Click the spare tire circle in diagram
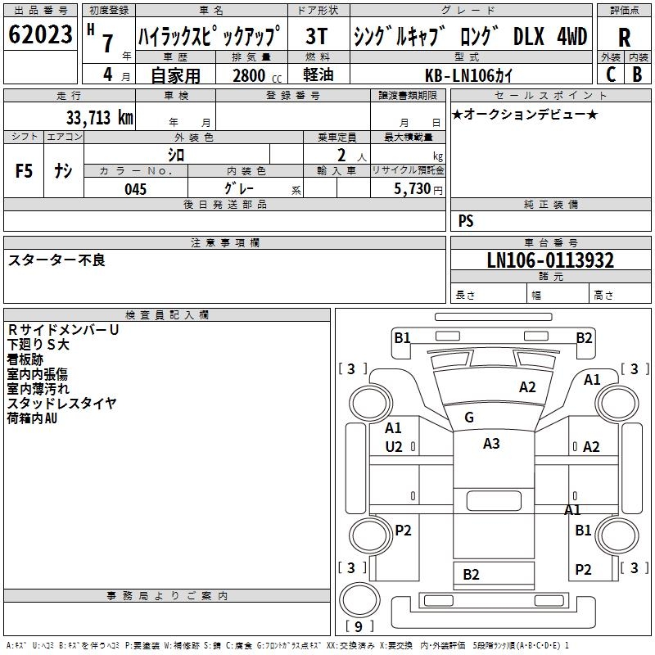655x655 pixels. [359, 599]
